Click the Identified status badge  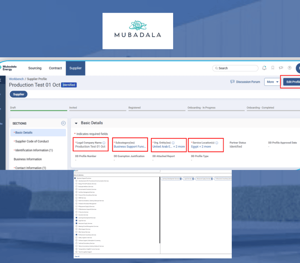click(69, 85)
